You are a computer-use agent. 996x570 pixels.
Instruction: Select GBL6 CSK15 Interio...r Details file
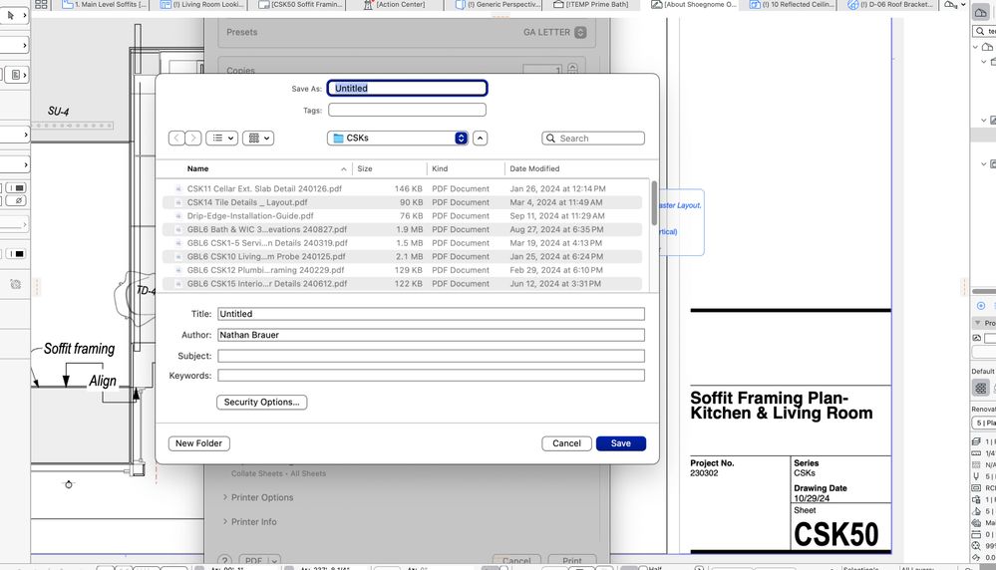coord(402,284)
